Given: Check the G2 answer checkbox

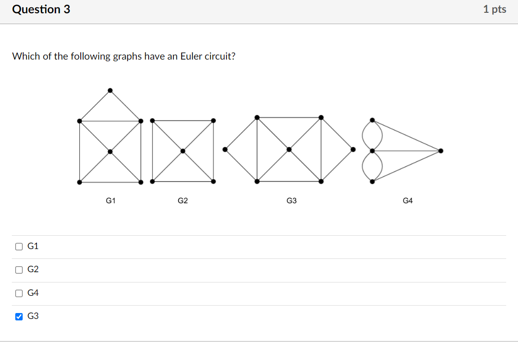Looking at the screenshot, I should tap(19, 269).
